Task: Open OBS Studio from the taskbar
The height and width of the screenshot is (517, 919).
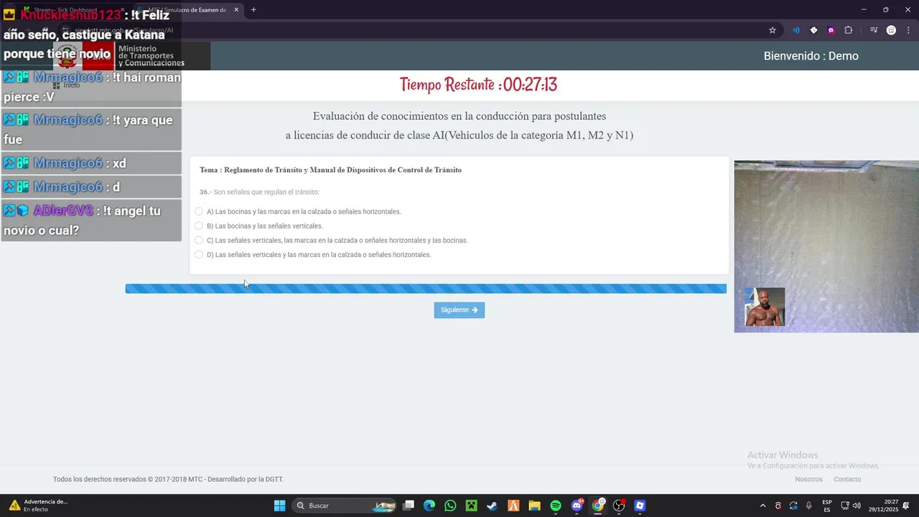Action: pos(619,506)
